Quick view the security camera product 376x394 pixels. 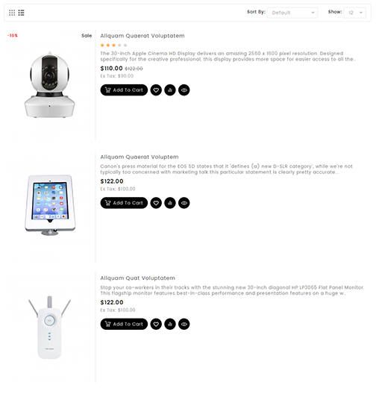[x=184, y=90]
